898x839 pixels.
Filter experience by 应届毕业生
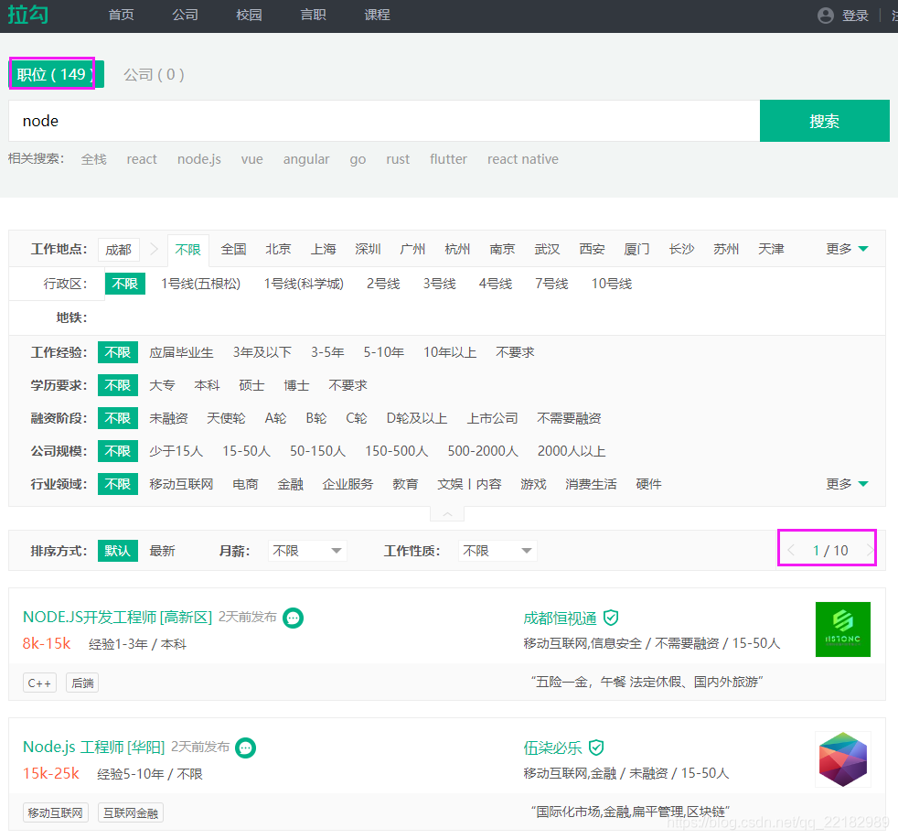click(181, 352)
